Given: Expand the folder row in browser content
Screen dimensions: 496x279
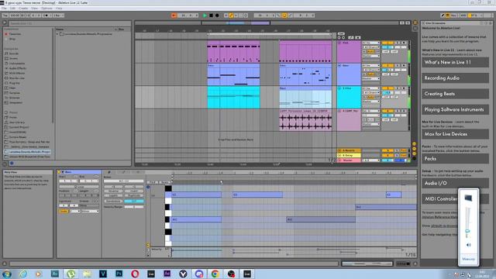Looking at the screenshot, I should (57, 34).
